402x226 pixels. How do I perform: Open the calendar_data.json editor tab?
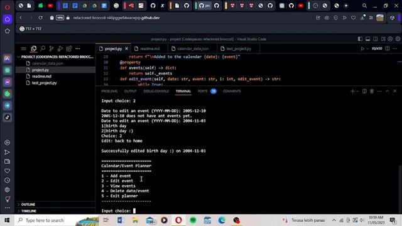(193, 48)
